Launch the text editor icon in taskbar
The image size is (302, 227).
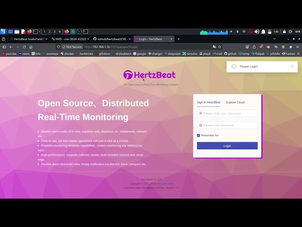(x=23, y=32)
